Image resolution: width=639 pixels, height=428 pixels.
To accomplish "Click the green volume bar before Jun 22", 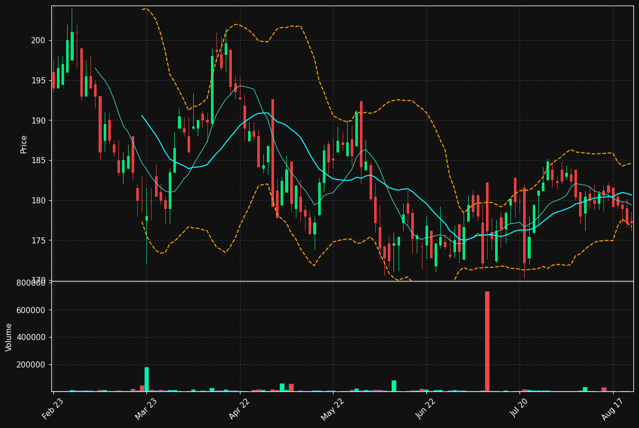I will 393,386.
